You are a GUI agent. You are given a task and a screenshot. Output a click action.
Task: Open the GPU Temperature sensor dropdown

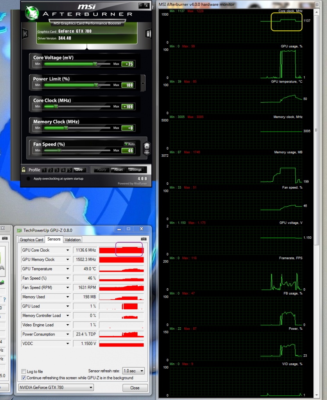click(68, 269)
